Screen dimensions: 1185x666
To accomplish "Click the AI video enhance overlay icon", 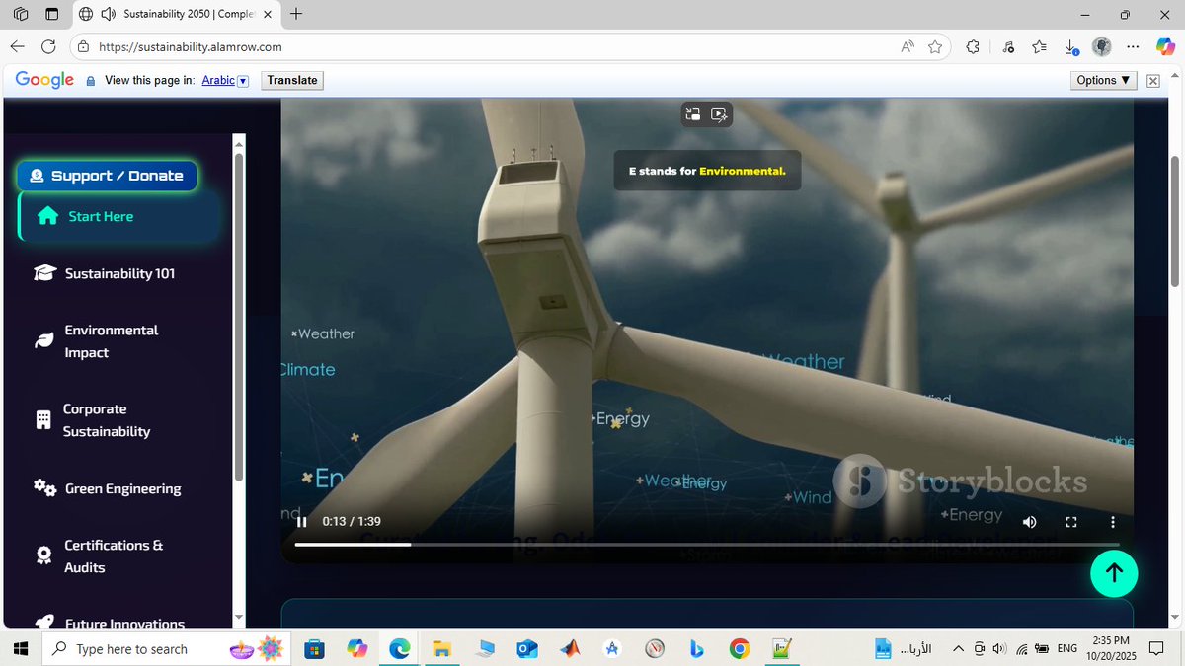I will (x=719, y=114).
